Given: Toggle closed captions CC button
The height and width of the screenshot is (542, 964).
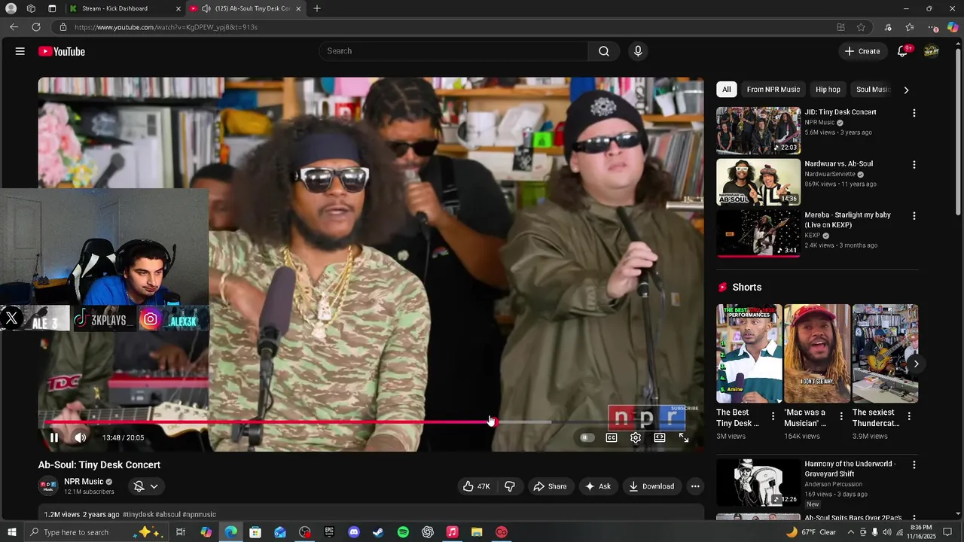Looking at the screenshot, I should (612, 437).
